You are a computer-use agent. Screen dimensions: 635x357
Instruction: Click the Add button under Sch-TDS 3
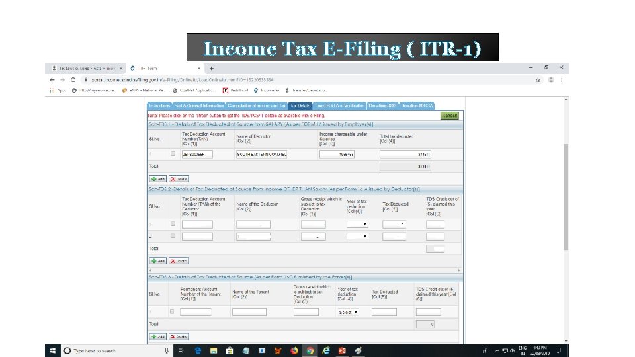(x=158, y=337)
